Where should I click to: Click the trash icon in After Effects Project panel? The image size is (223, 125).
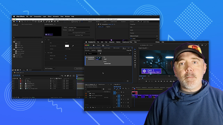click(27, 70)
